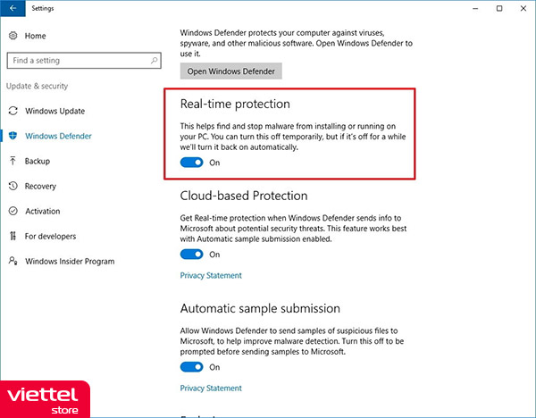
Task: Click the Real-time protection heading
Action: [x=235, y=104]
